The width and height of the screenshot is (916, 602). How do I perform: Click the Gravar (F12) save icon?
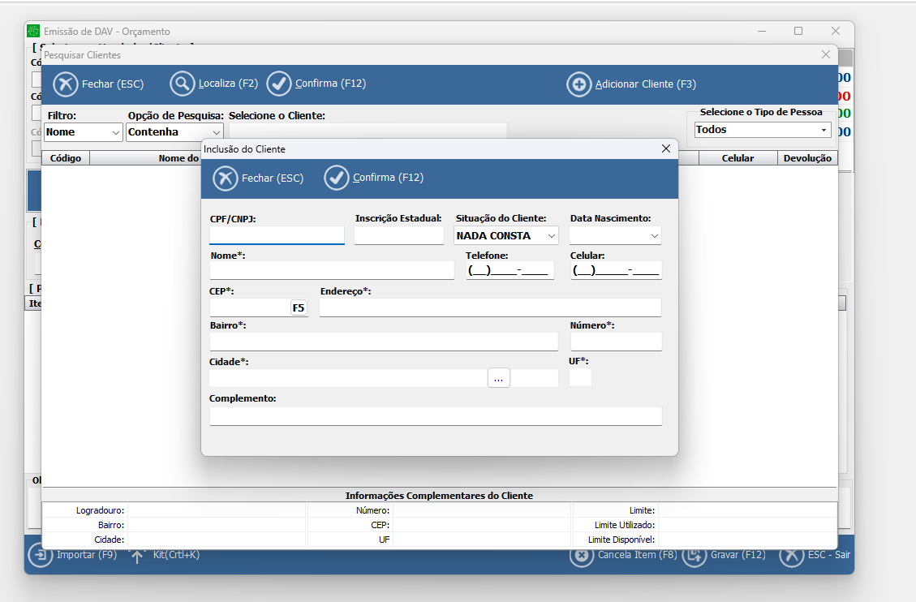tap(695, 556)
